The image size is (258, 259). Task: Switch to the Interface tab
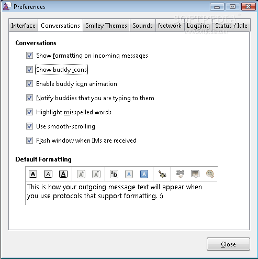pos(23,26)
